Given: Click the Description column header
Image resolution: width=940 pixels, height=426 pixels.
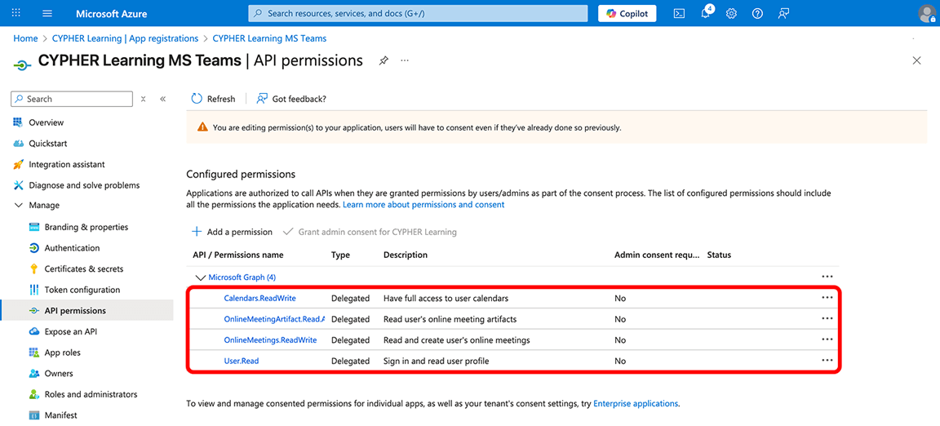Looking at the screenshot, I should click(406, 255).
